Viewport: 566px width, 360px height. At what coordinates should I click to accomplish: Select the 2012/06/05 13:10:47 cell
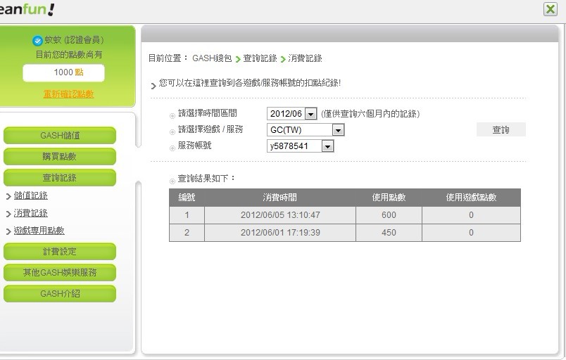(x=280, y=215)
